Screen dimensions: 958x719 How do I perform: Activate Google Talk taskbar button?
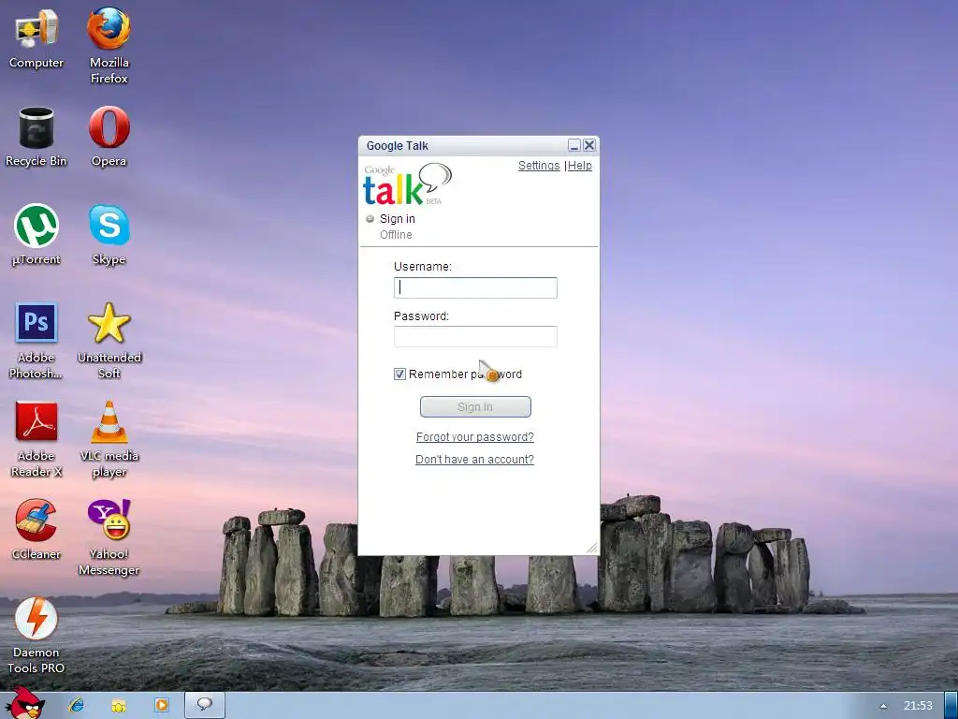point(205,705)
